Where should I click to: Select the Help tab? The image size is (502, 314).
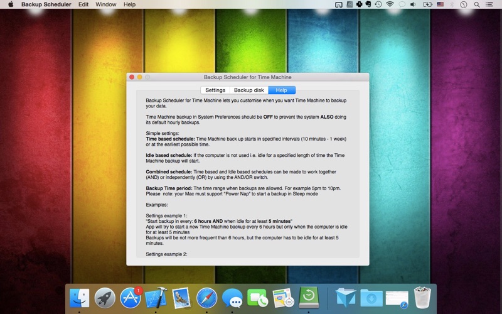click(x=282, y=90)
